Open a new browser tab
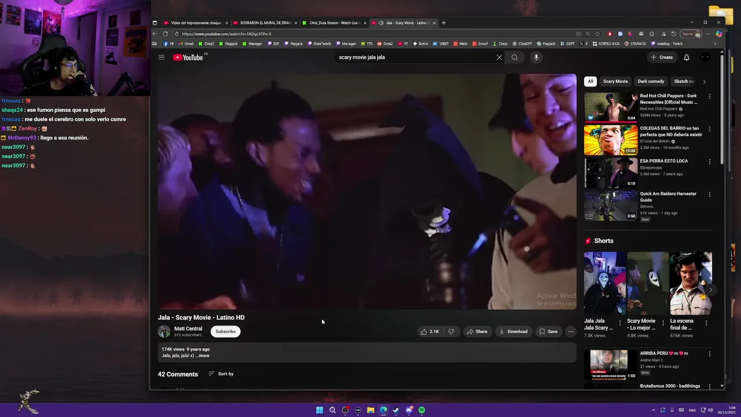This screenshot has height=417, width=741. pos(443,23)
